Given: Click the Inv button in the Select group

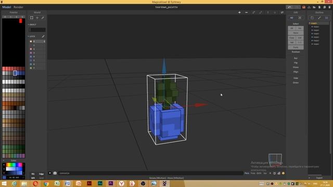Looking at the screenshot, I should [300, 28].
